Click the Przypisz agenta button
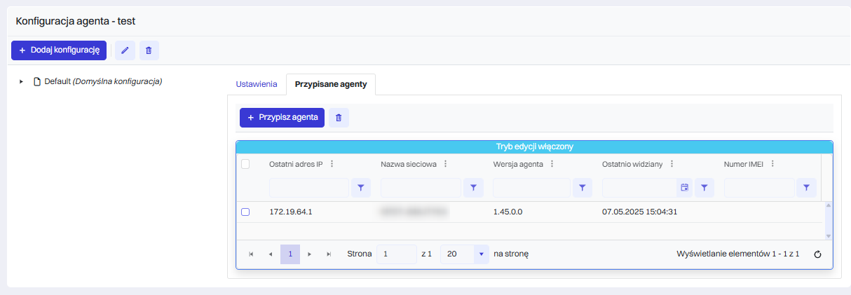The width and height of the screenshot is (851, 295). coord(282,118)
